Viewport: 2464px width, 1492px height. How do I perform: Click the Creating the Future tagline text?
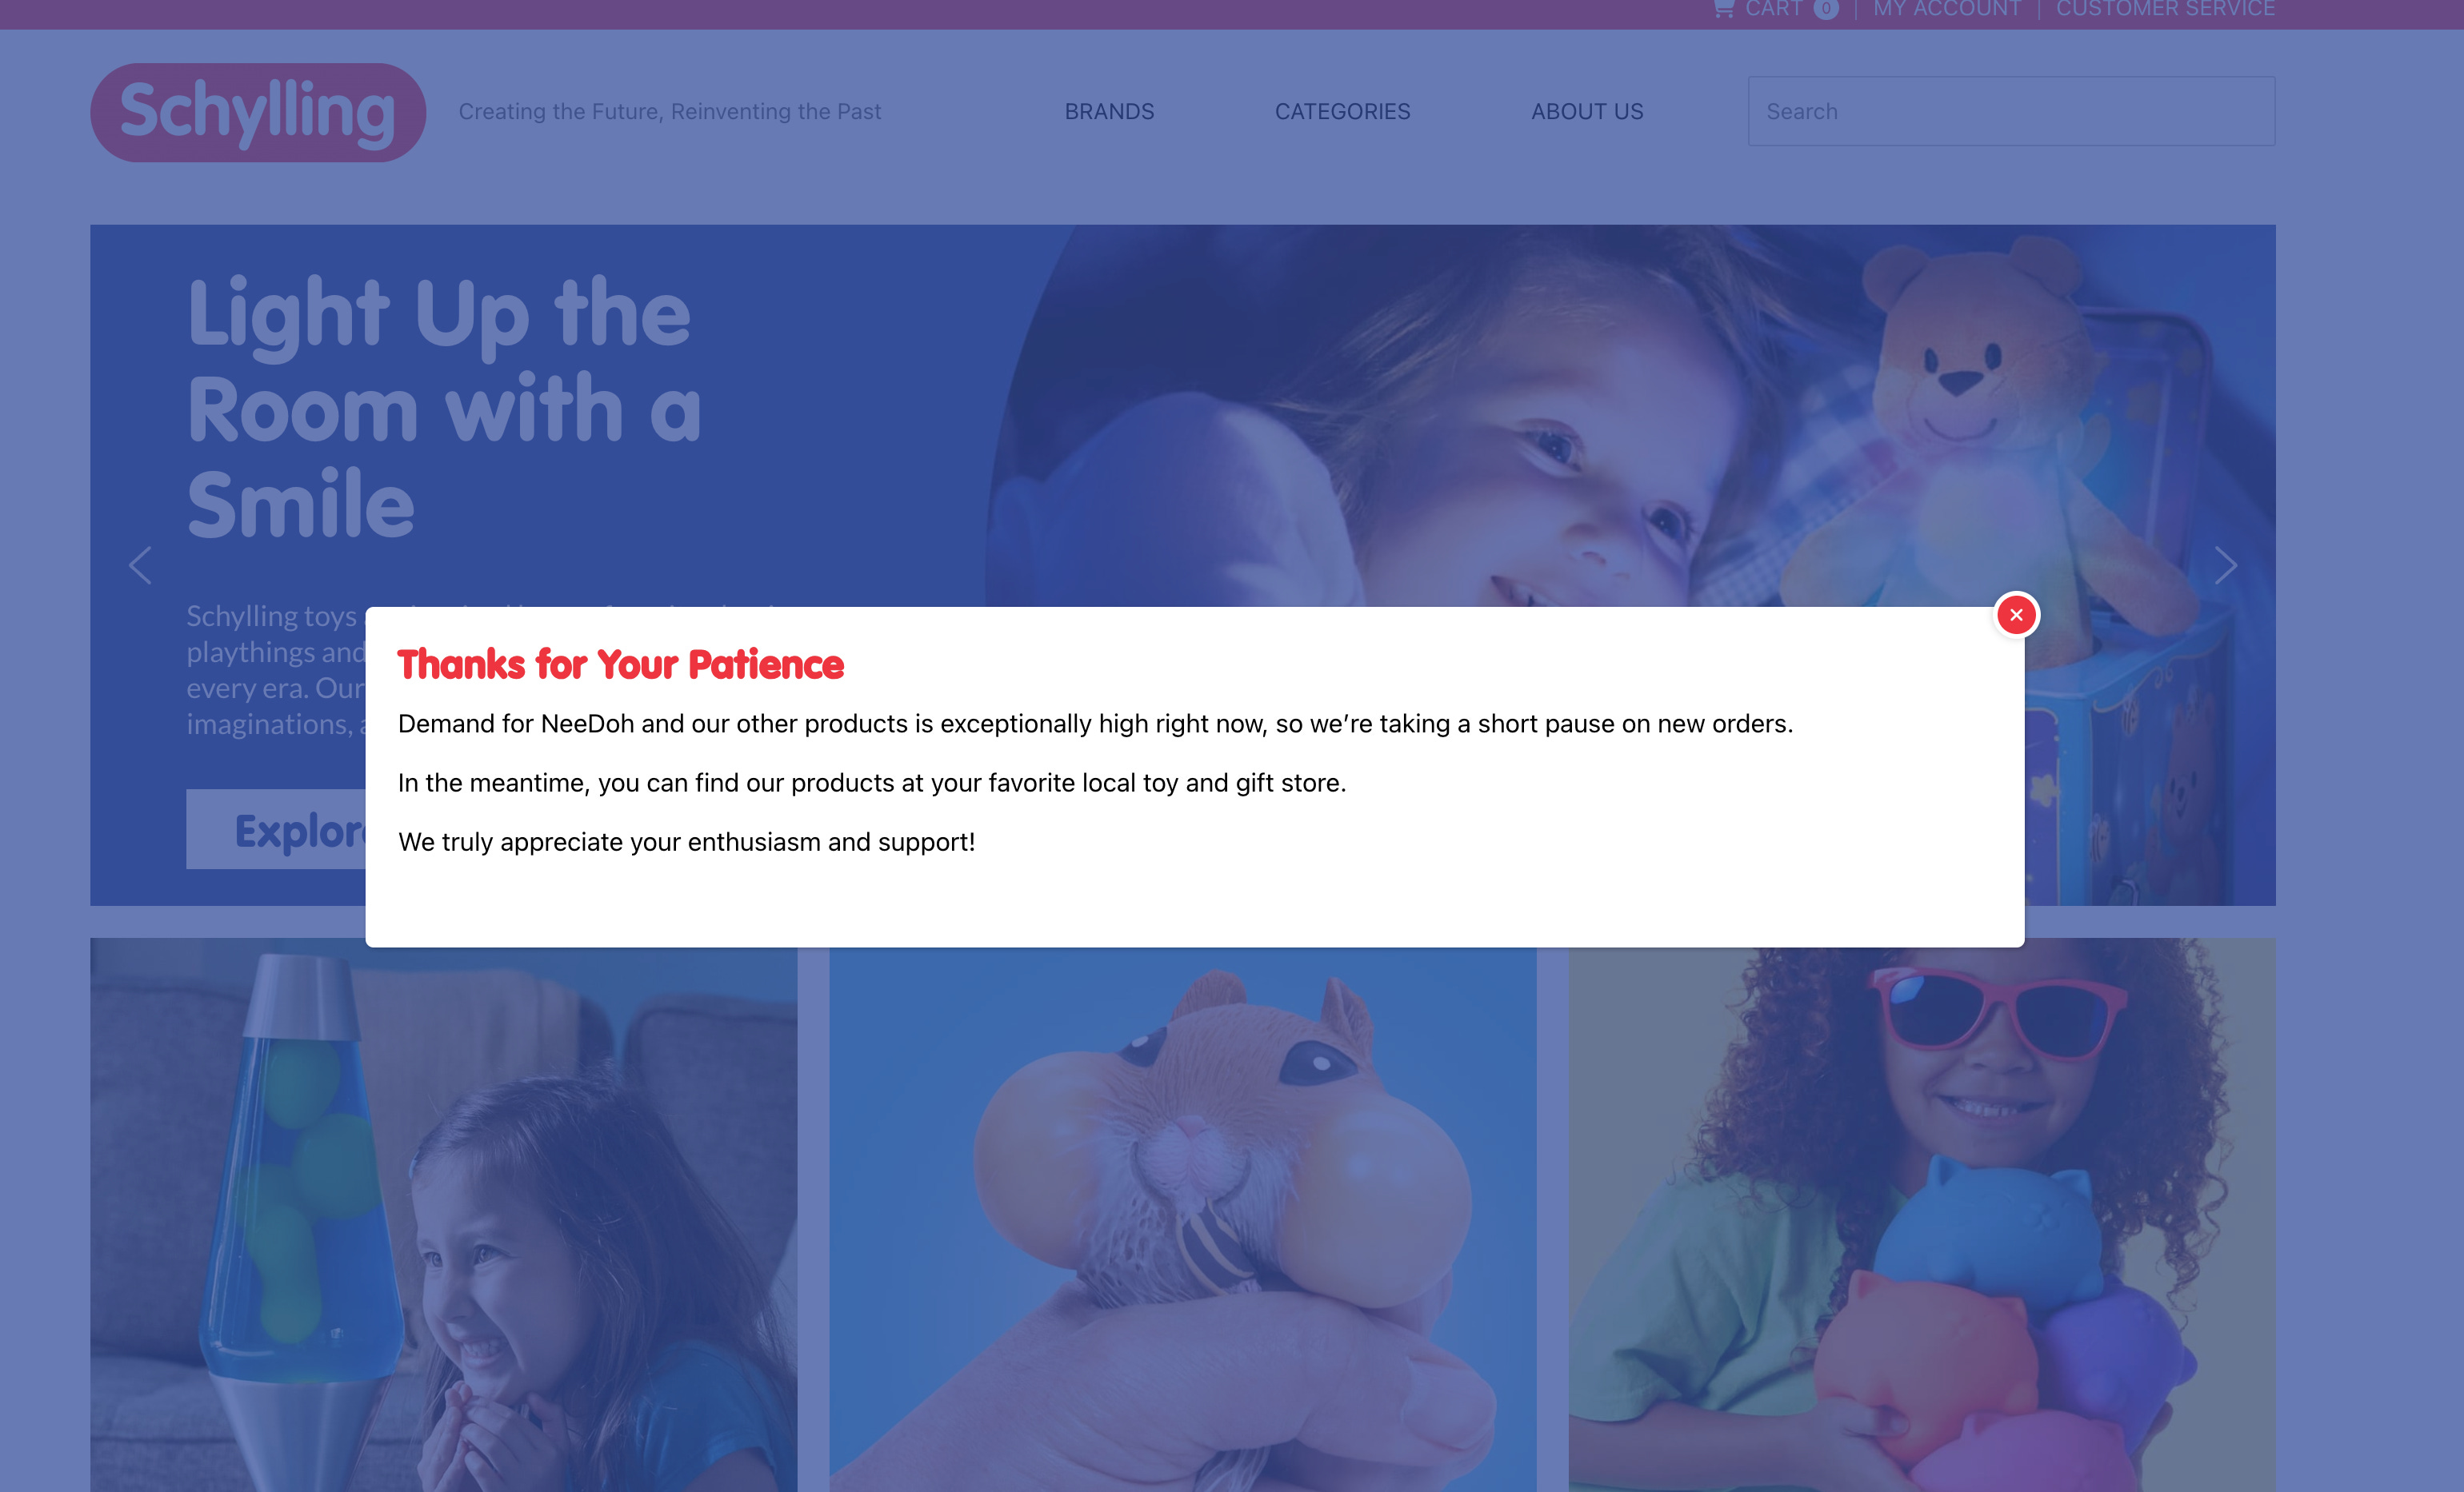point(670,112)
